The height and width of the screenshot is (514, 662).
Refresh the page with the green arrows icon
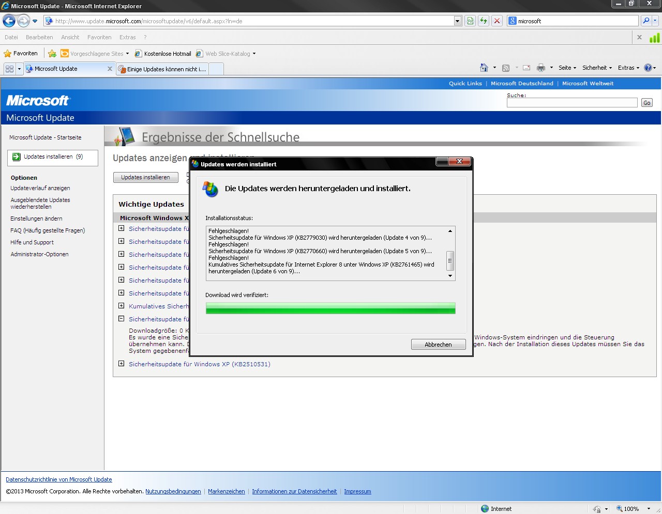click(x=484, y=21)
